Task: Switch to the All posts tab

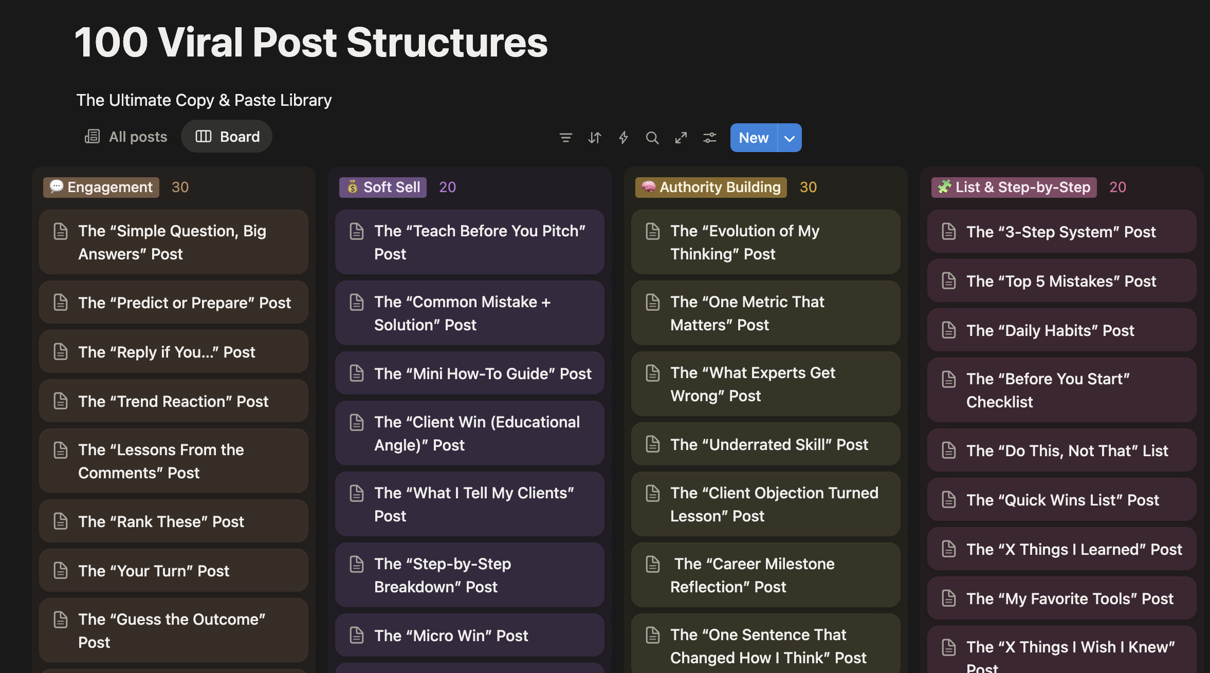Action: pos(126,137)
